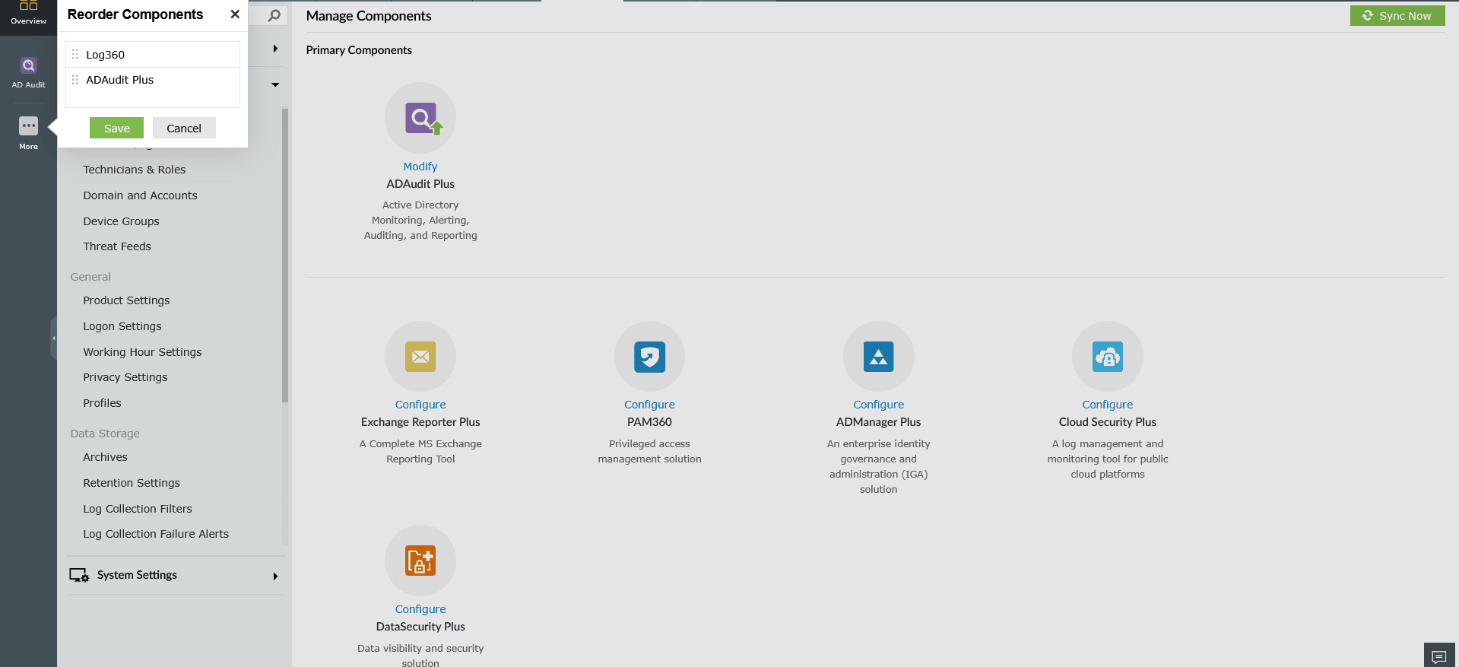Collapse the left settings panel handle
Image resolution: width=1459 pixels, height=667 pixels.
(x=53, y=338)
